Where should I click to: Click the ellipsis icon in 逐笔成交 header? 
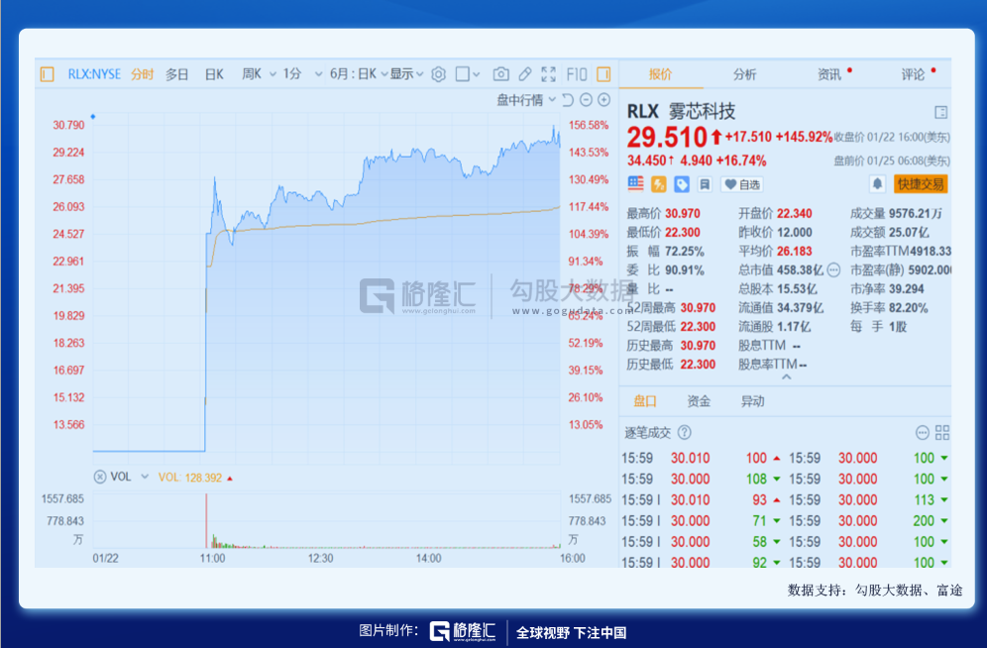923,432
